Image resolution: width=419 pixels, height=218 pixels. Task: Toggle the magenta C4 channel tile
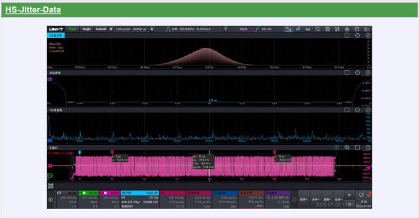point(109,199)
